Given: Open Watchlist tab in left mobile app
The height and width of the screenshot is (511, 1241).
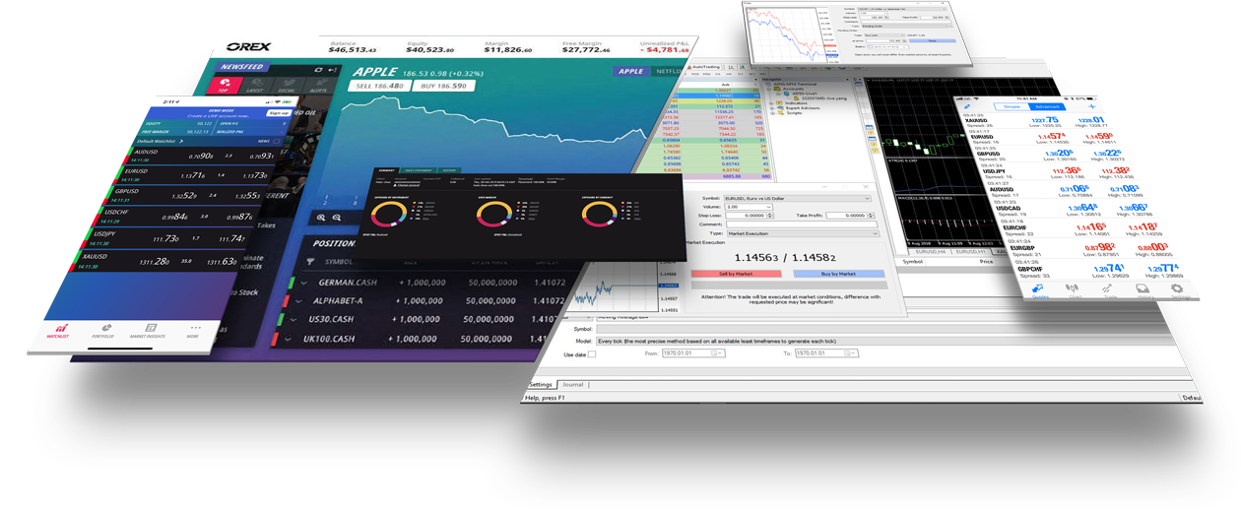Looking at the screenshot, I should tap(61, 331).
